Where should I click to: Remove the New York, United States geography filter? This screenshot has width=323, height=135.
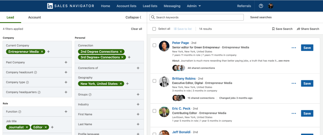click(x=121, y=83)
